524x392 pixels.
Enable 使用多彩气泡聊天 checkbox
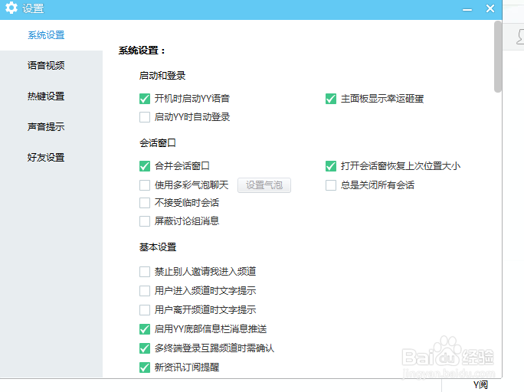145,185
